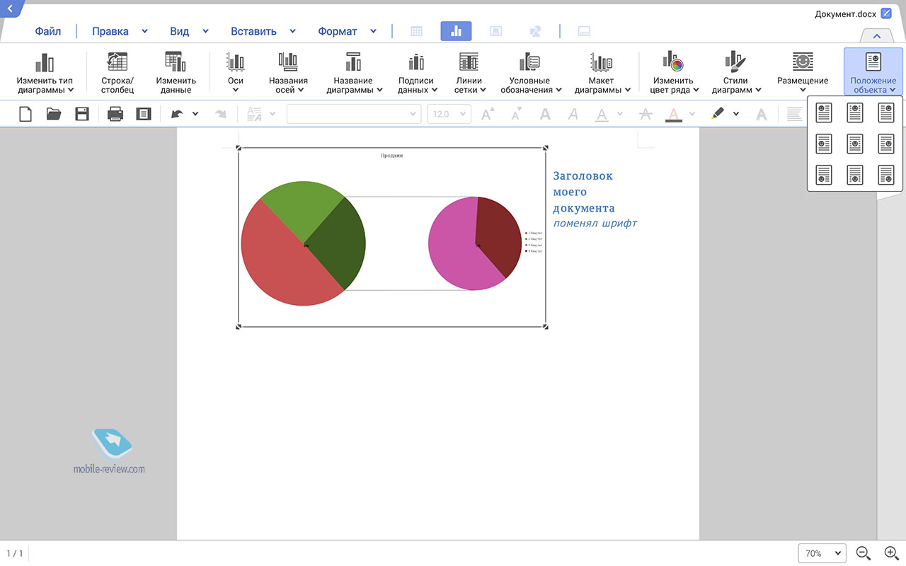Create a new document icon
The height and width of the screenshot is (566, 906).
tap(25, 114)
